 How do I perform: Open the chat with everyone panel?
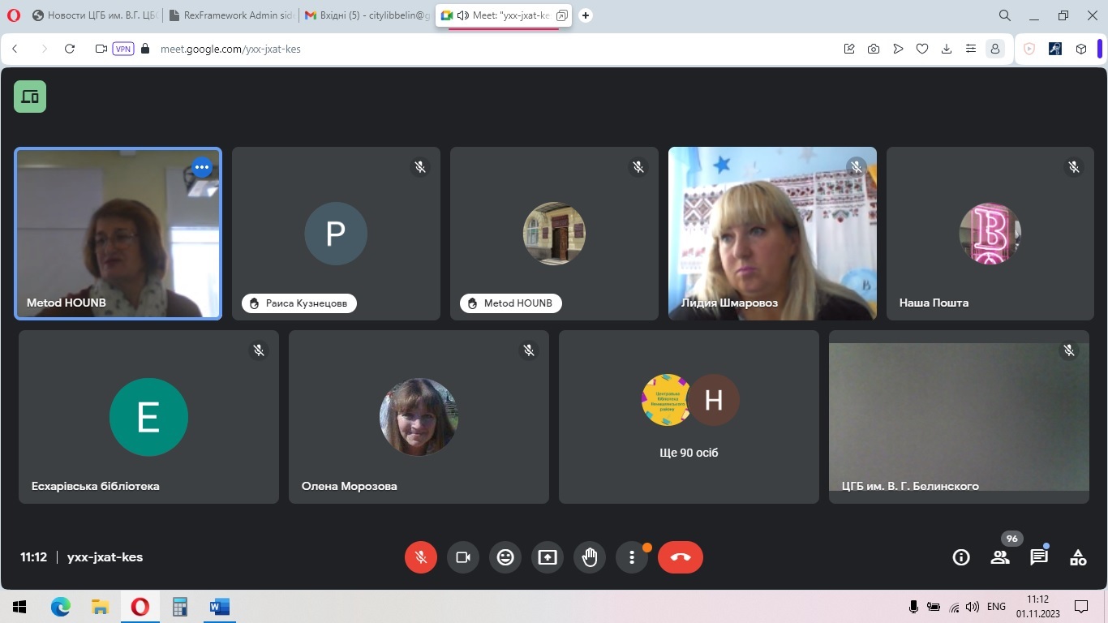[1039, 557]
